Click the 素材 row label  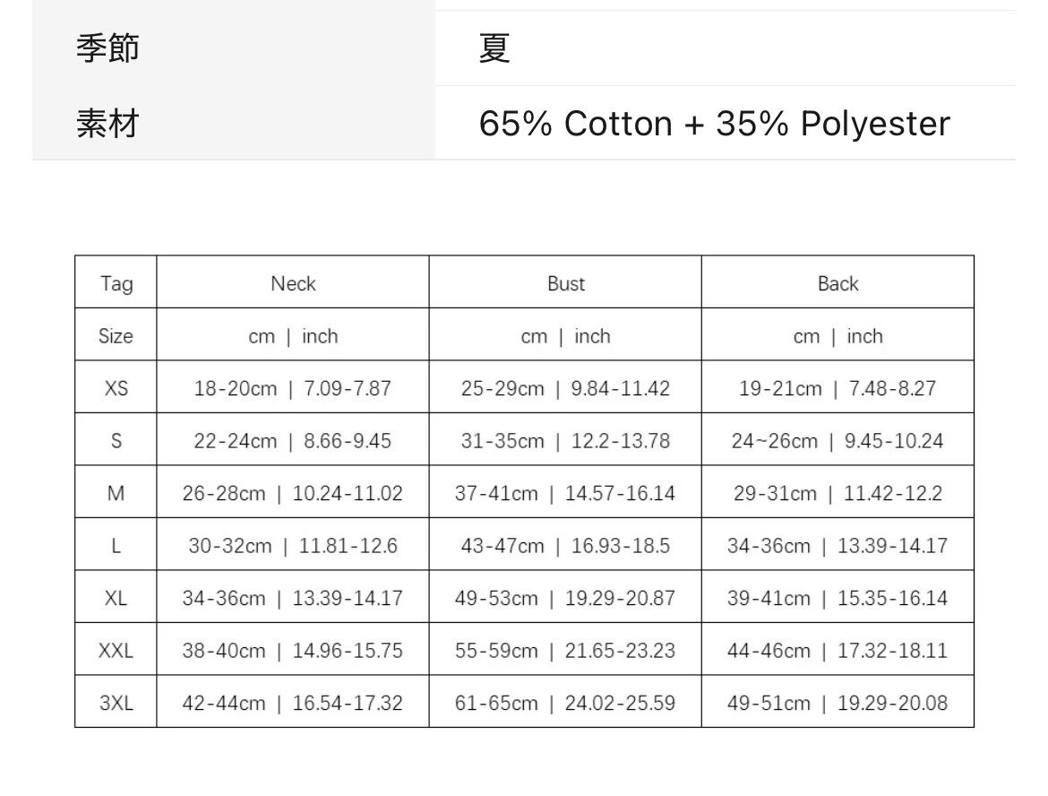tap(107, 123)
